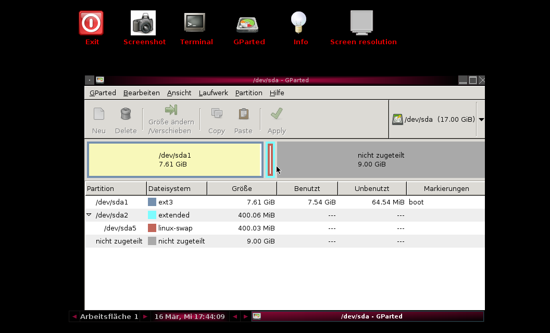This screenshot has height=333, width=550.
Task: Open the GParted desktop icon
Action: point(247,24)
